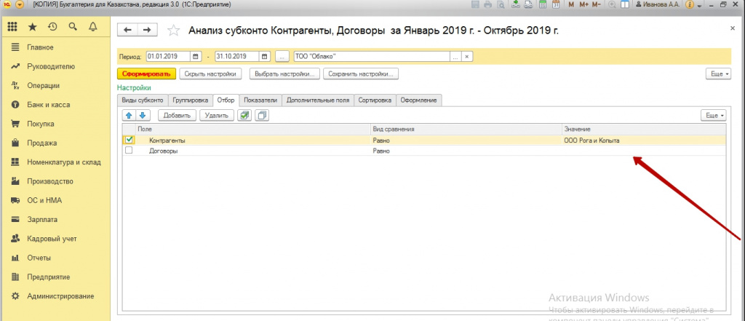Switch to the Группировка tab
Image resolution: width=745 pixels, height=321 pixels.
click(x=191, y=100)
